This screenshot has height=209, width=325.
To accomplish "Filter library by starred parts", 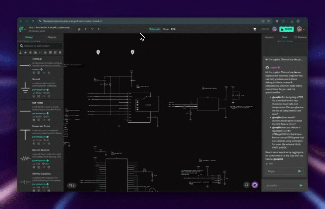I will pos(25,53).
